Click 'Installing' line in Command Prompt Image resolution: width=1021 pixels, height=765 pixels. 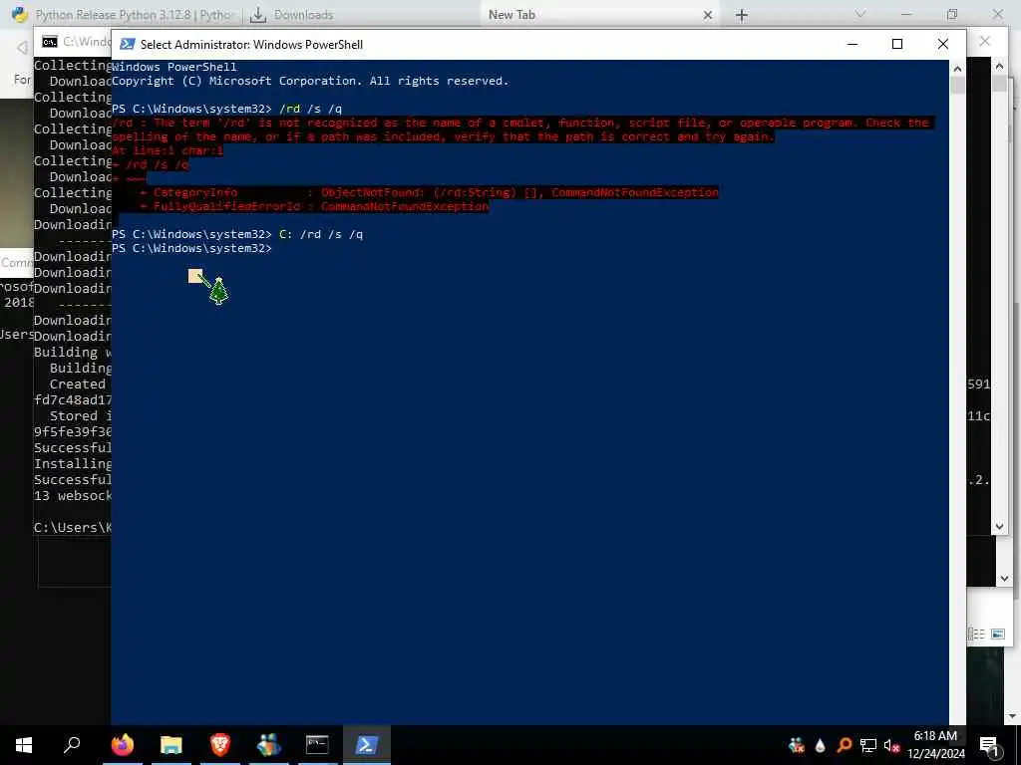(x=73, y=464)
